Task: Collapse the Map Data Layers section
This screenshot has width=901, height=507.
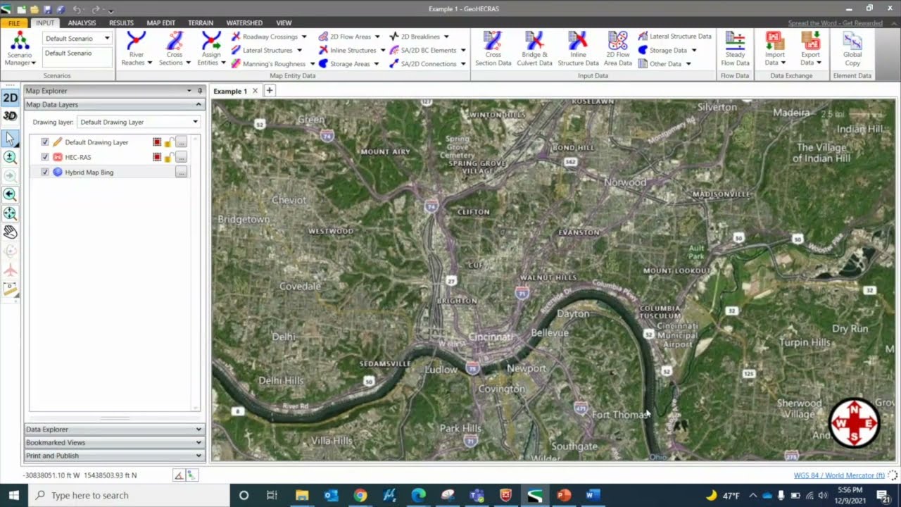Action: tap(114, 104)
